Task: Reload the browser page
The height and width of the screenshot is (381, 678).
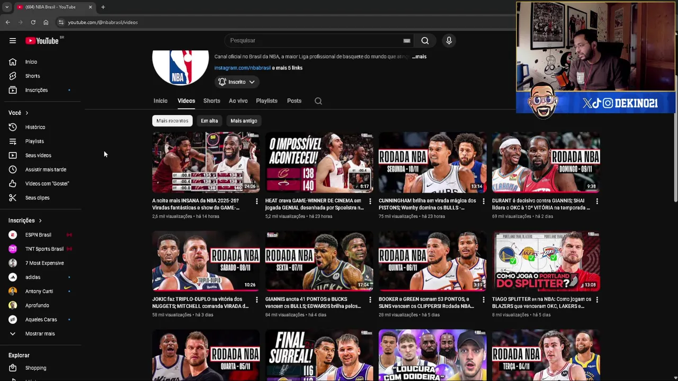Action: click(33, 22)
